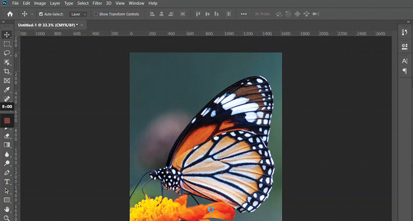Image resolution: width=413 pixels, height=221 pixels.
Task: Select the Rectangle shape tool
Action: (7, 200)
